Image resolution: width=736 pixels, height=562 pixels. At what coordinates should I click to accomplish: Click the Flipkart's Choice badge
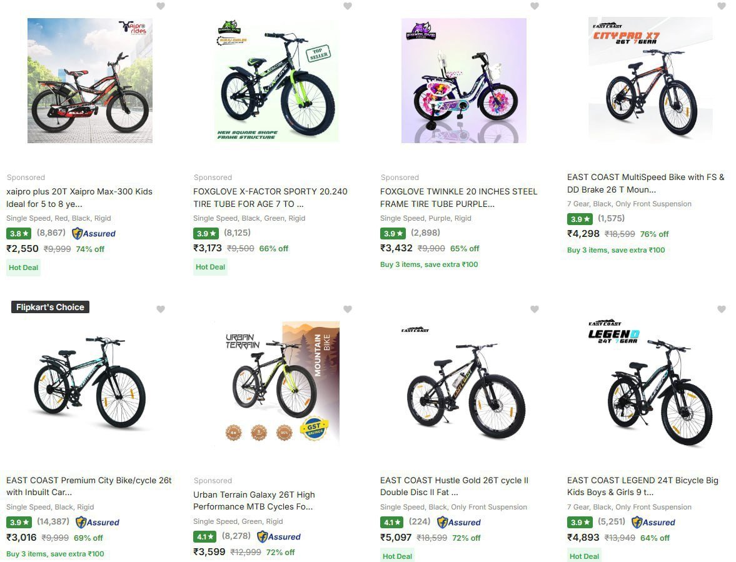[50, 307]
